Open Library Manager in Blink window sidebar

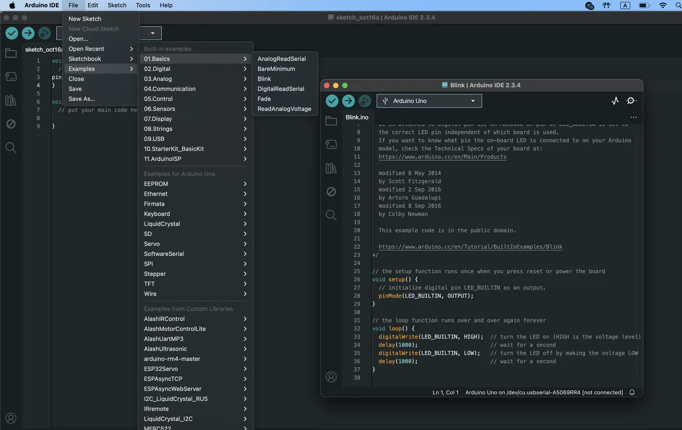click(x=331, y=168)
